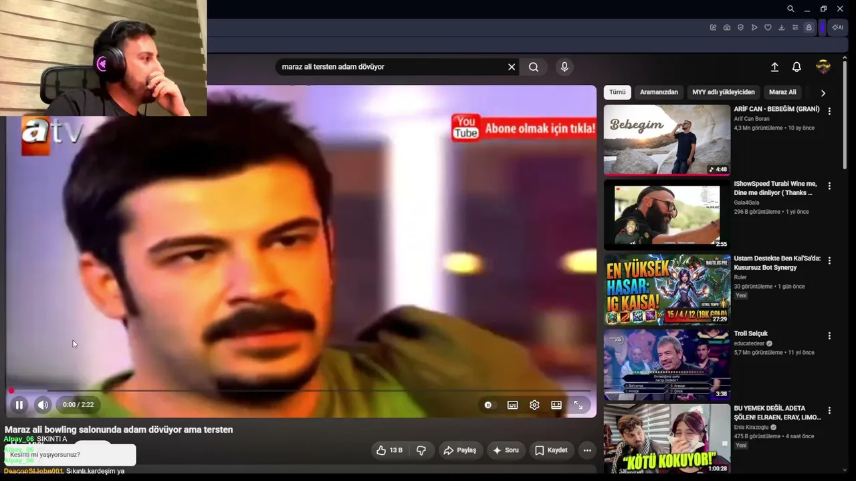856x481 pixels.
Task: Visit the Gala4Gala channel
Action: click(746, 202)
